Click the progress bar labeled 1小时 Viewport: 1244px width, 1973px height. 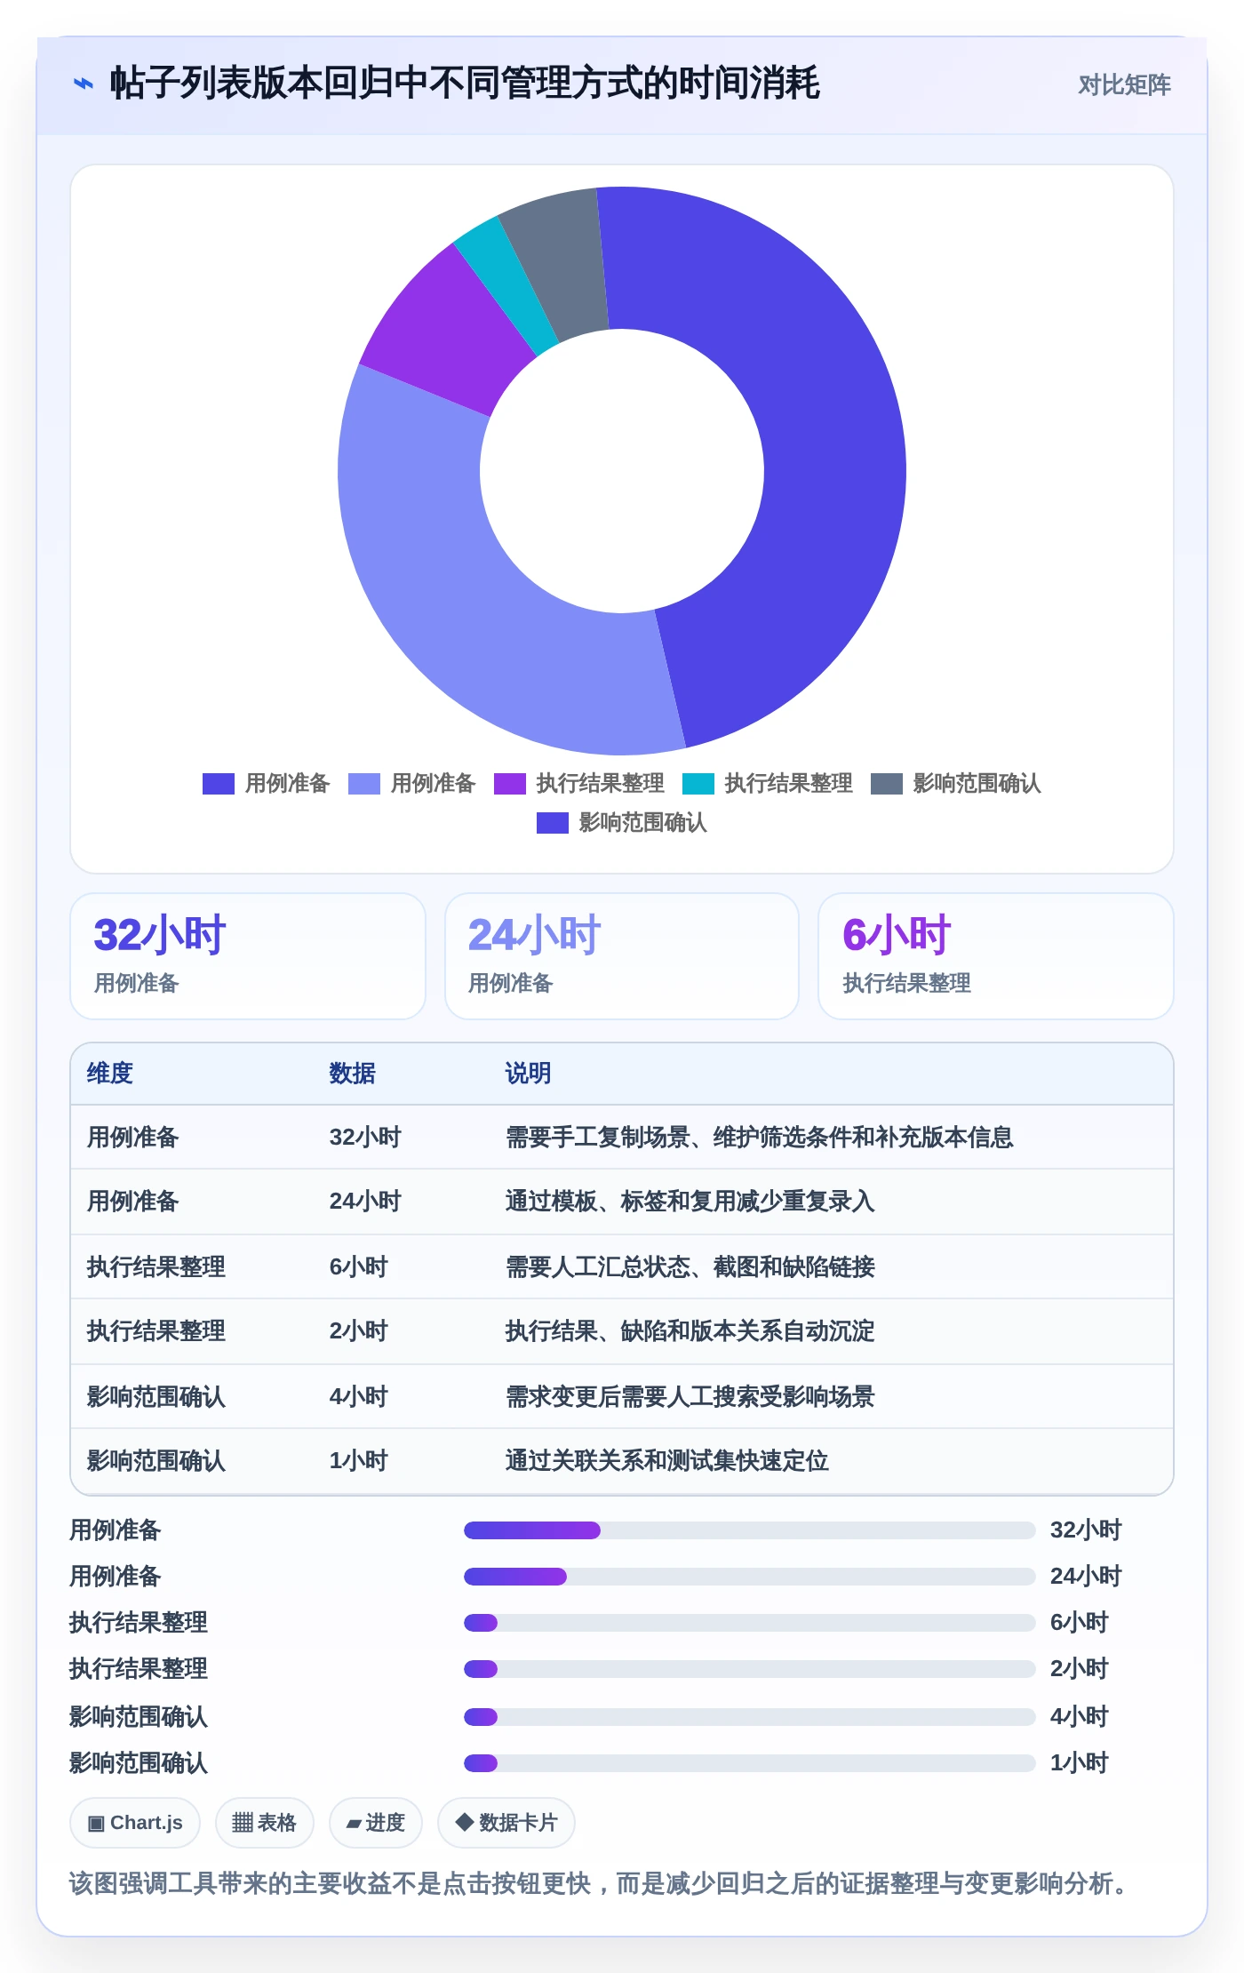pyautogui.click(x=749, y=1763)
